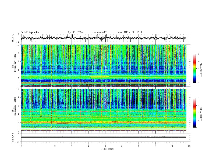
Task: Click the 'VLF Spectra' title text
Action: pyautogui.click(x=30, y=32)
